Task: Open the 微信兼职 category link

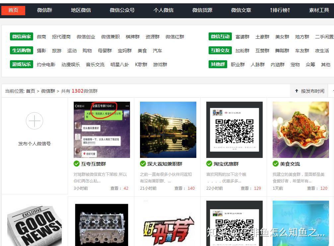Action: pyautogui.click(x=110, y=37)
